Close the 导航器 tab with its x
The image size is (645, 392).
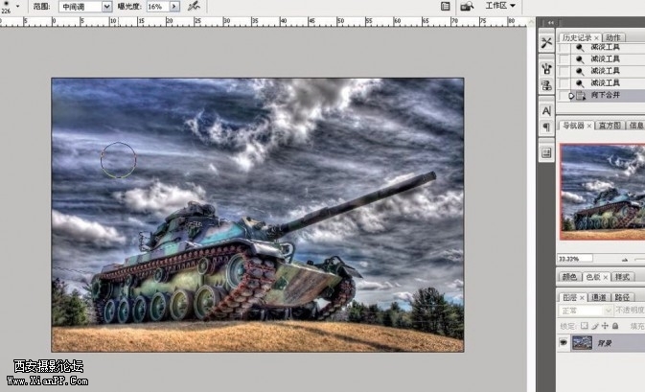tap(589, 126)
